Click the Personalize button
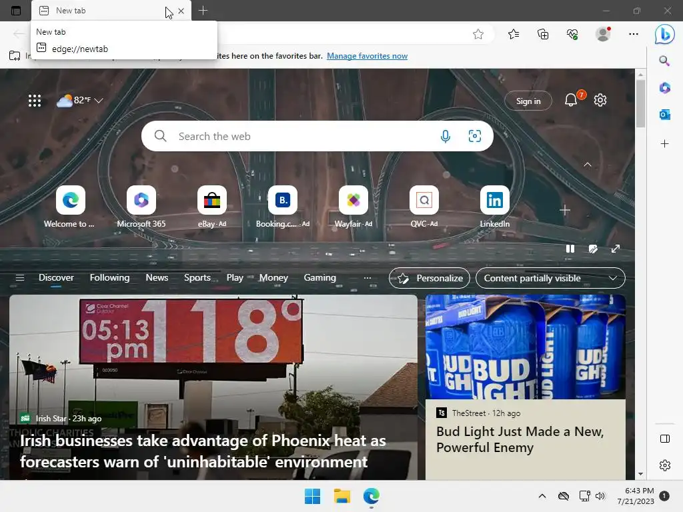The image size is (683, 512). [430, 278]
